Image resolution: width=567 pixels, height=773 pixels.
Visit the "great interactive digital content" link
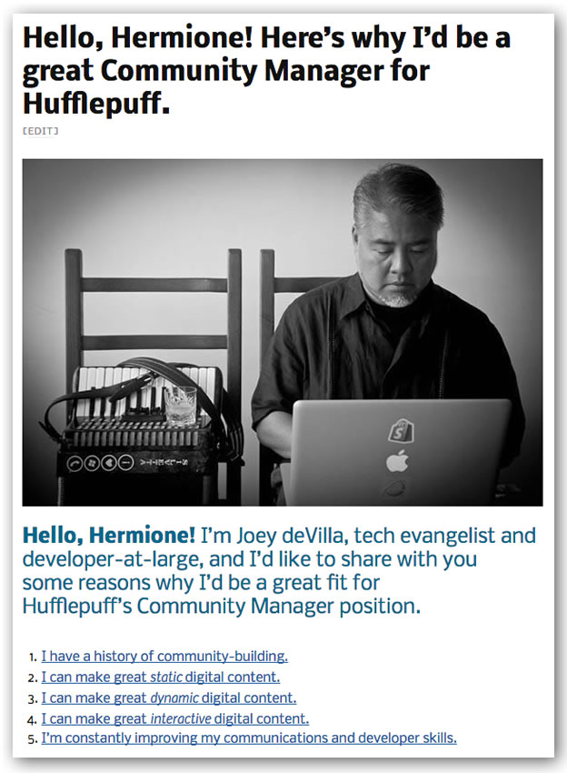click(x=174, y=718)
